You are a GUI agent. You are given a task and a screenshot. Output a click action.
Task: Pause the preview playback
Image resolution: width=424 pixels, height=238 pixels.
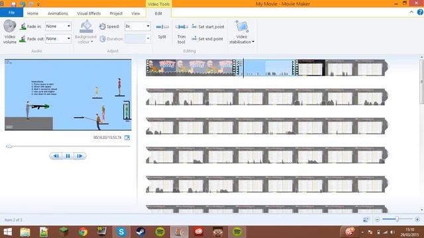point(68,156)
